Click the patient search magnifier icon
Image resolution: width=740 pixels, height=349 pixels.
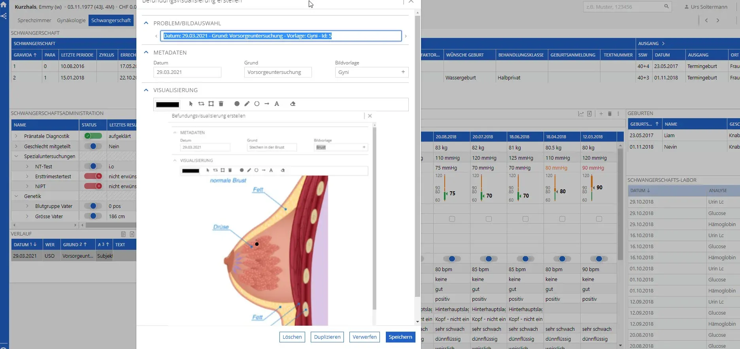coord(666,7)
